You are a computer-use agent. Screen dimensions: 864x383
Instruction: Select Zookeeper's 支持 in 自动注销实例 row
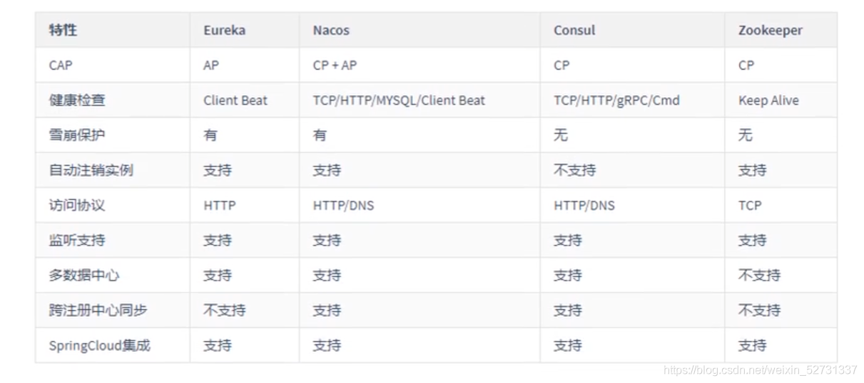753,170
